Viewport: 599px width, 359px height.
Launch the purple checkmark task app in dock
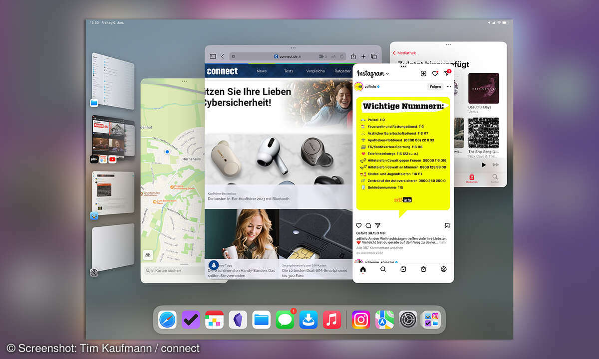(x=191, y=319)
